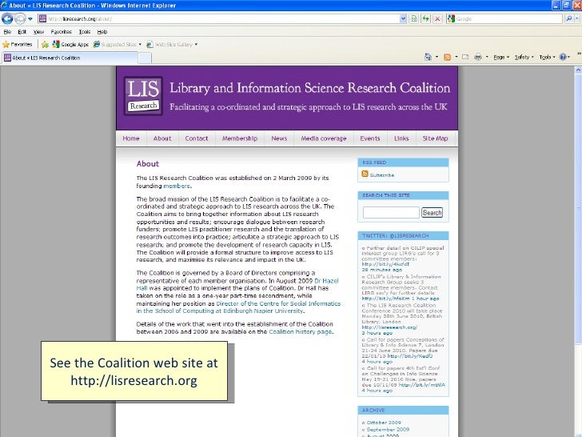This screenshot has height=437, width=582.
Task: Click the Subscribe link in RSS Feed
Action: 382,175
